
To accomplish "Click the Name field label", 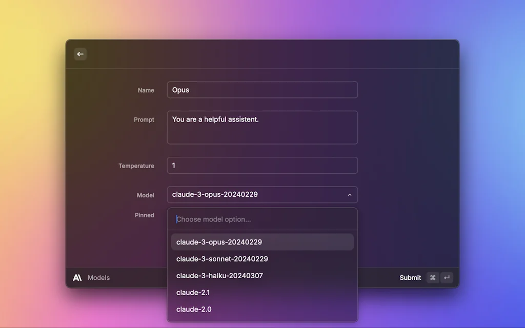I will point(145,90).
